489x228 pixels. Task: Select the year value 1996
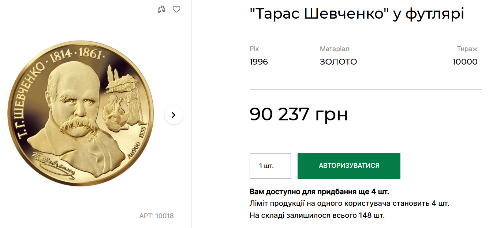click(258, 62)
